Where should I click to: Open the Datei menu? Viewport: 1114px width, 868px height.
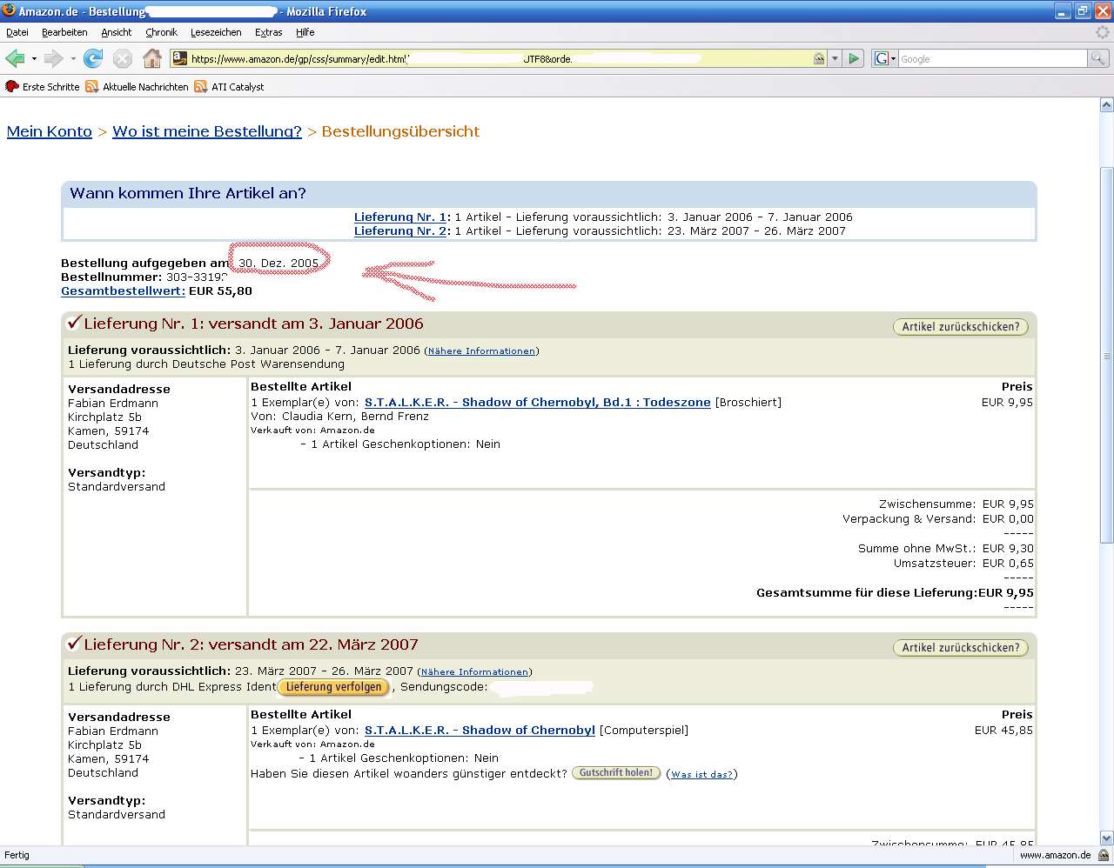click(x=17, y=32)
